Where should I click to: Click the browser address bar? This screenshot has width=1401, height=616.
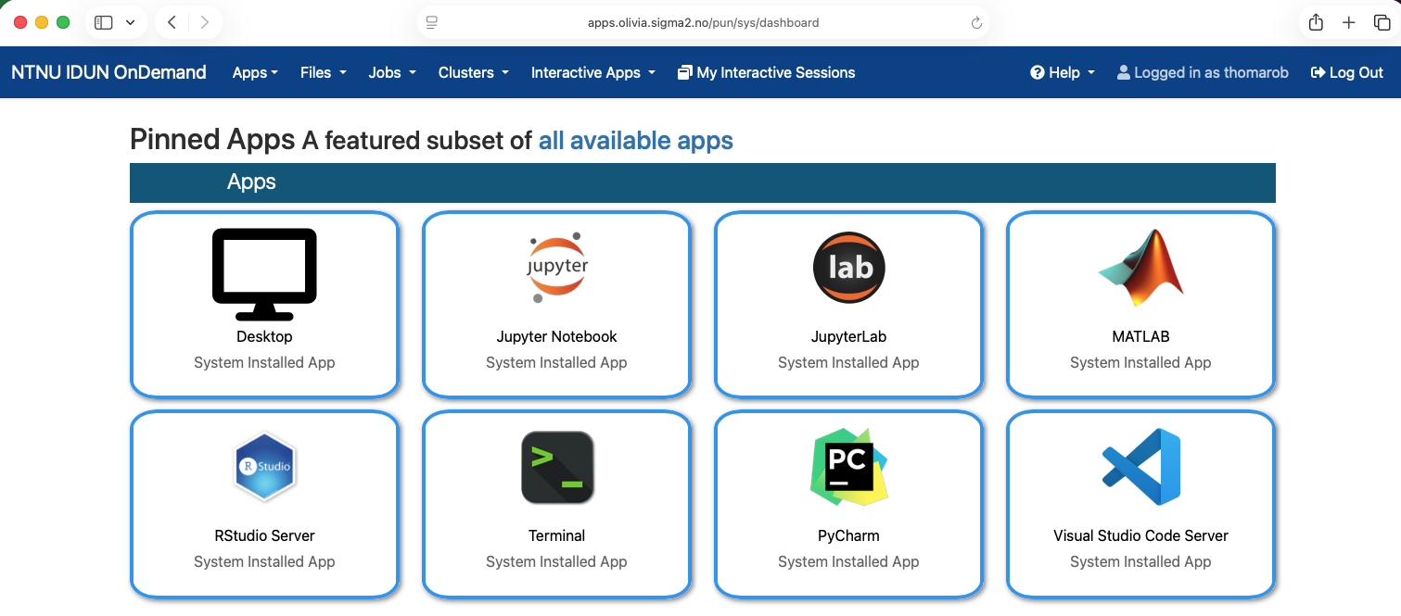click(703, 23)
